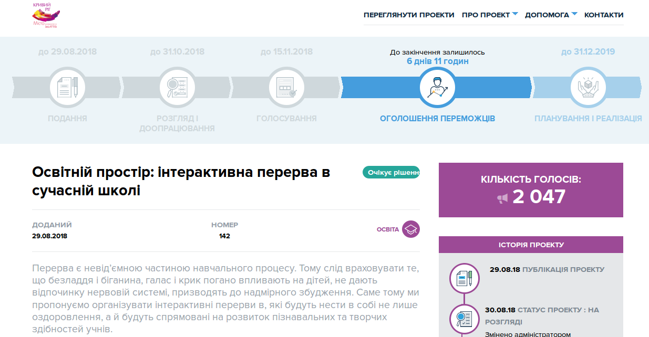Click the Планування і реалізація hands icon
This screenshot has width=649, height=337.
(x=588, y=87)
